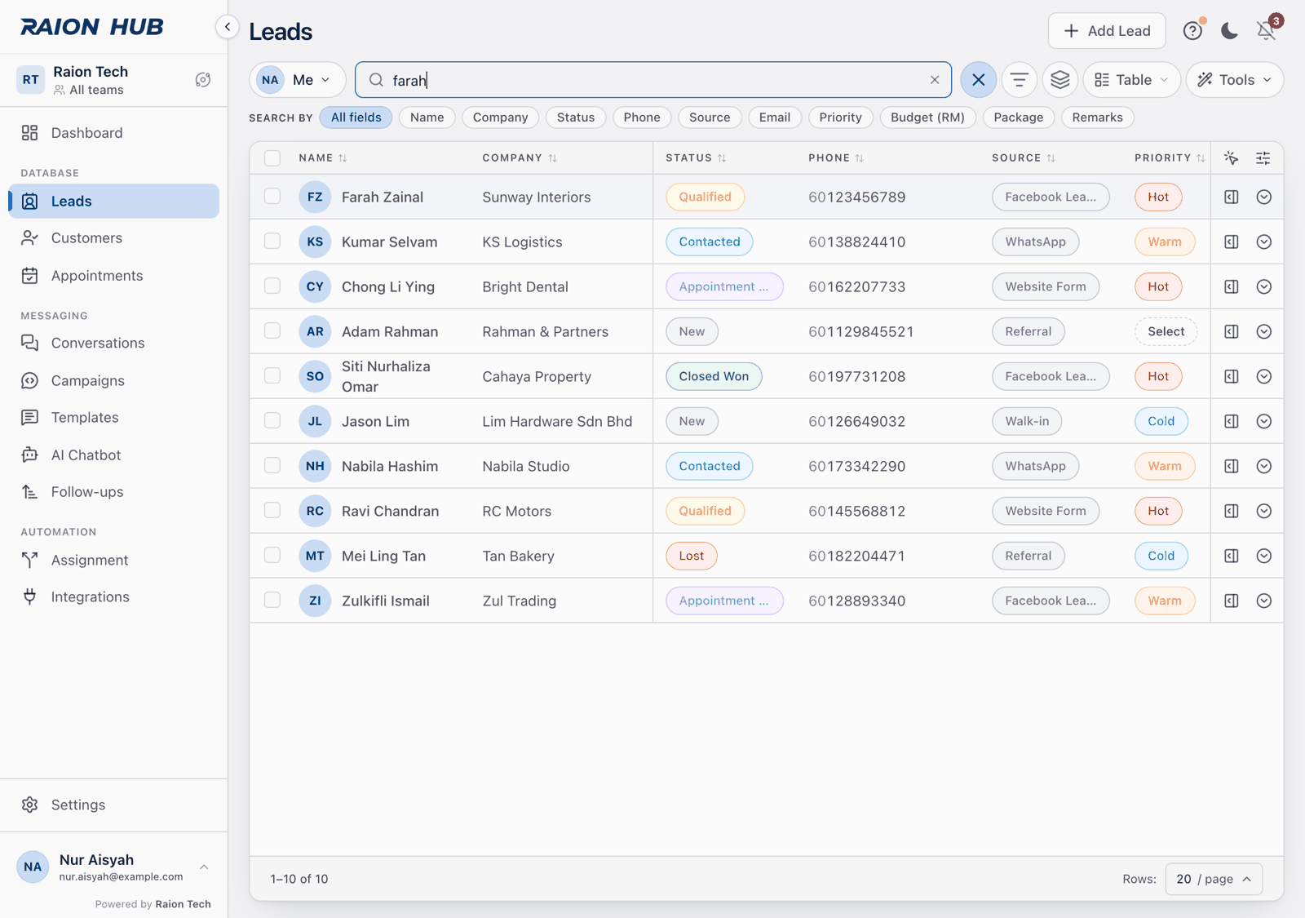Screen dimensions: 1305x918
Task: Open notifications bell with badge
Action: click(1267, 30)
